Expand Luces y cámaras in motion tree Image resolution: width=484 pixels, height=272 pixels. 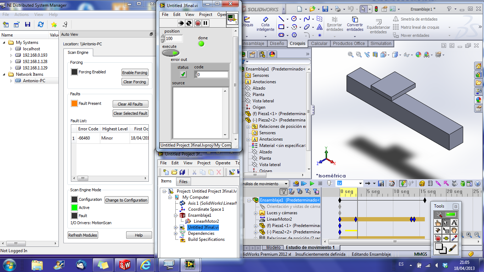[256, 213]
